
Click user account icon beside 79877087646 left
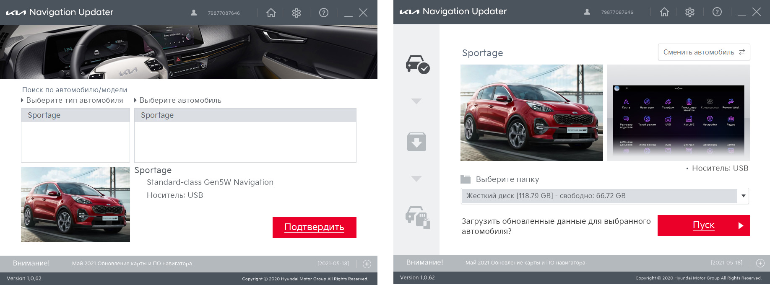pos(194,13)
